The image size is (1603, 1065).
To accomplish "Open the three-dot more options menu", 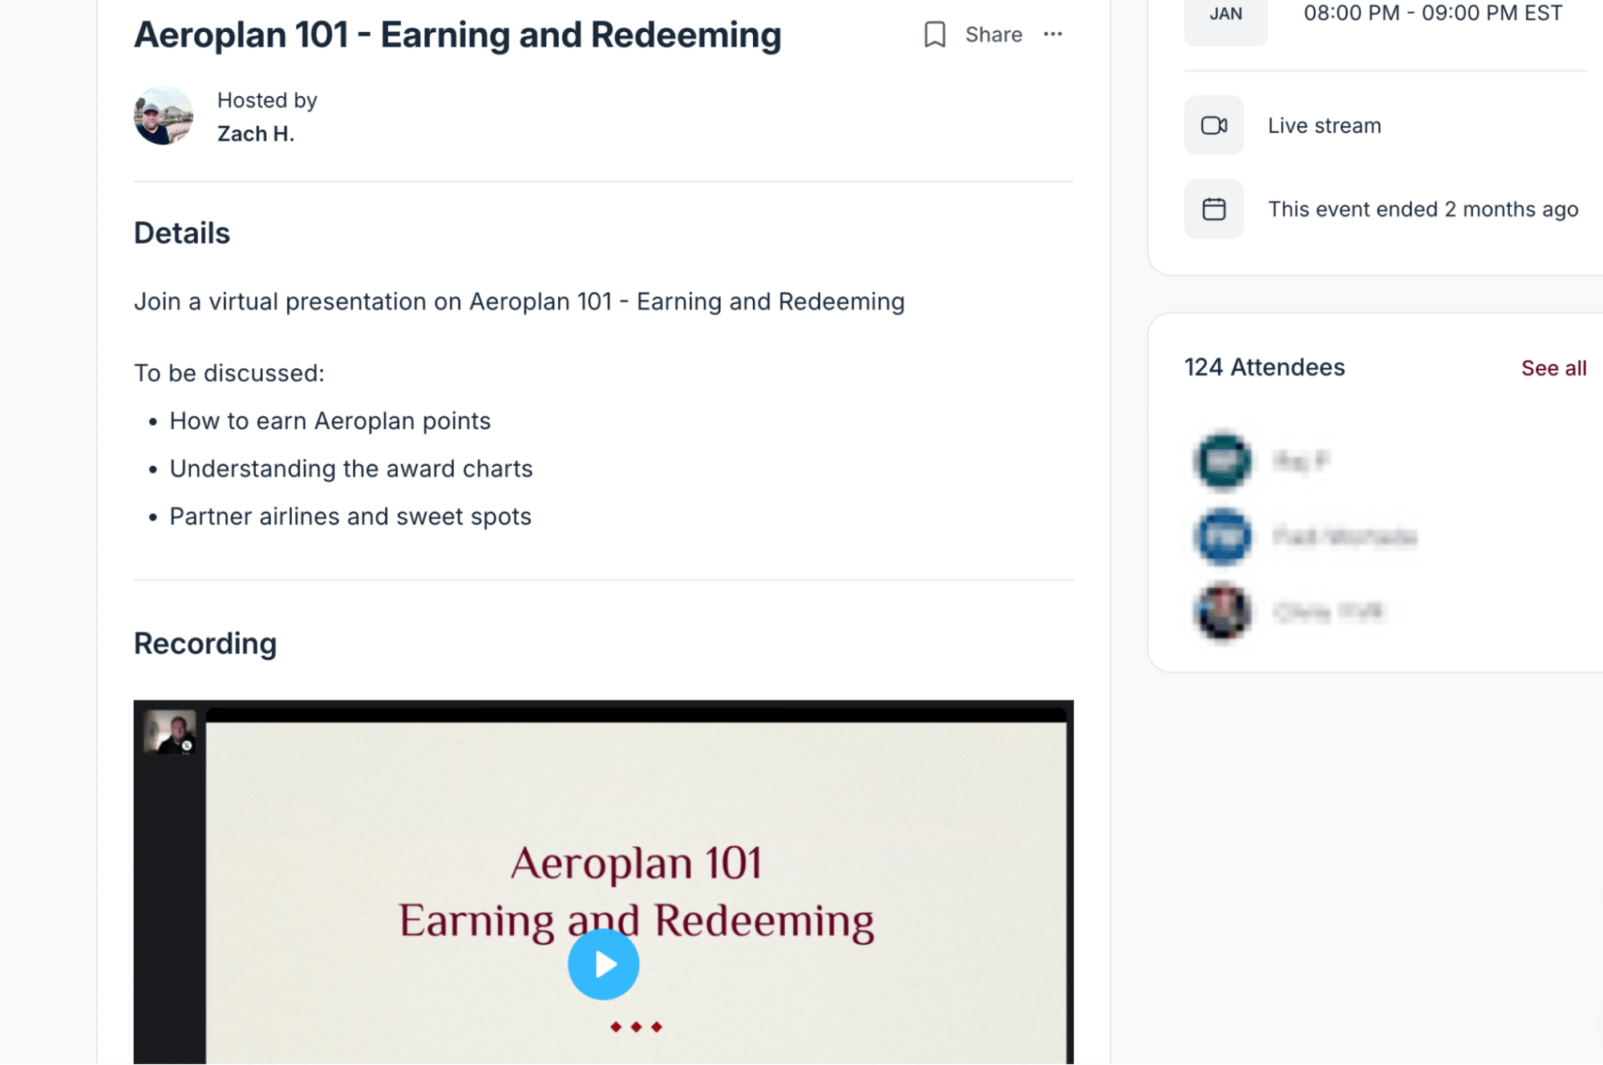I will pyautogui.click(x=1052, y=34).
